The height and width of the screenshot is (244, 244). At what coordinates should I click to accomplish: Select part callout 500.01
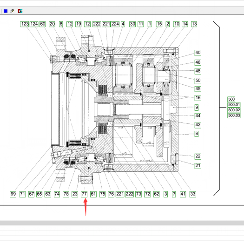234,105
